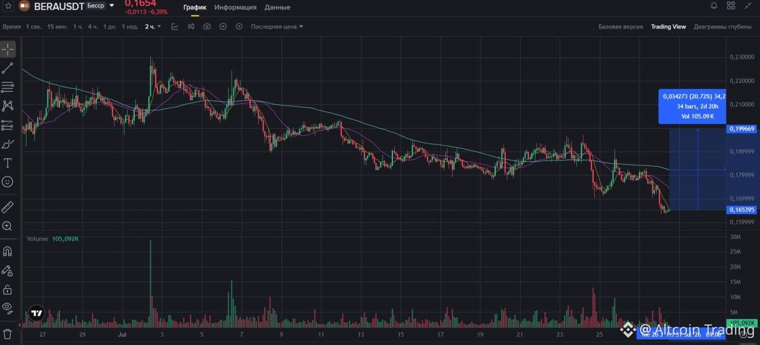Click the 0,230000 price scale value
The image size is (760, 345).
742,57
